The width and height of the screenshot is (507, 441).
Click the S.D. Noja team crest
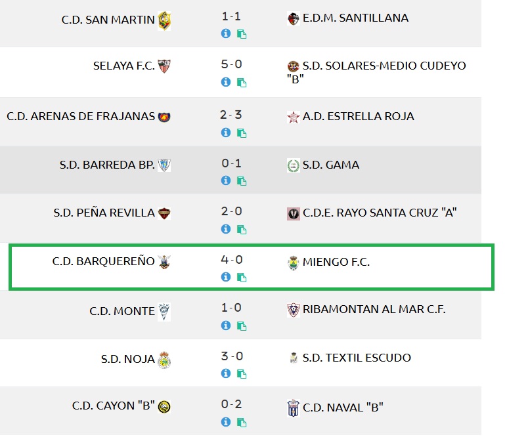click(164, 360)
